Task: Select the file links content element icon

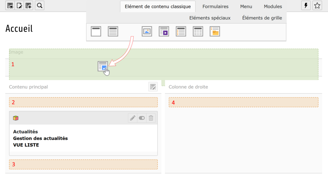Action: pos(215,31)
